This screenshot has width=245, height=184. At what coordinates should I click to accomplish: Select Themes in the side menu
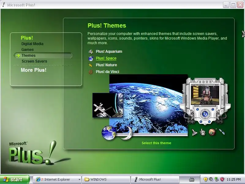(43, 56)
